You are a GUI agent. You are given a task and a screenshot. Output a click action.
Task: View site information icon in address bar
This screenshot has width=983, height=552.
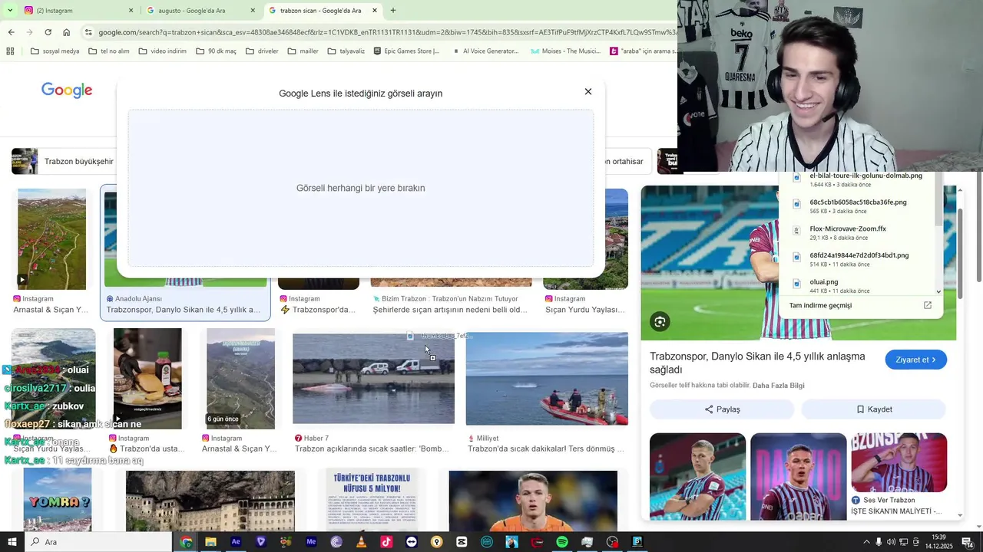point(88,32)
